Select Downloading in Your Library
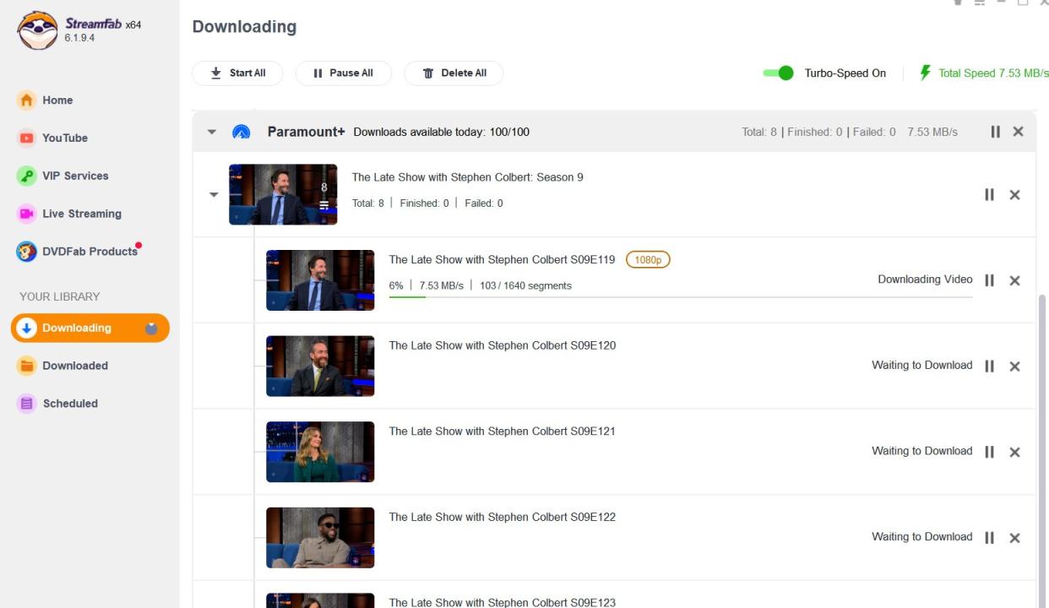Screen dimensions: 1049x608 point(90,328)
